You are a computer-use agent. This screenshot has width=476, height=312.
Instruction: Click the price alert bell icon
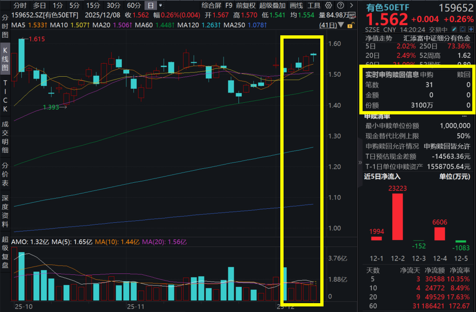[x=462, y=28]
